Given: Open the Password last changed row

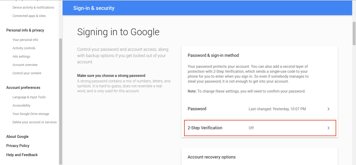Looking at the screenshot, I should coord(260,109).
